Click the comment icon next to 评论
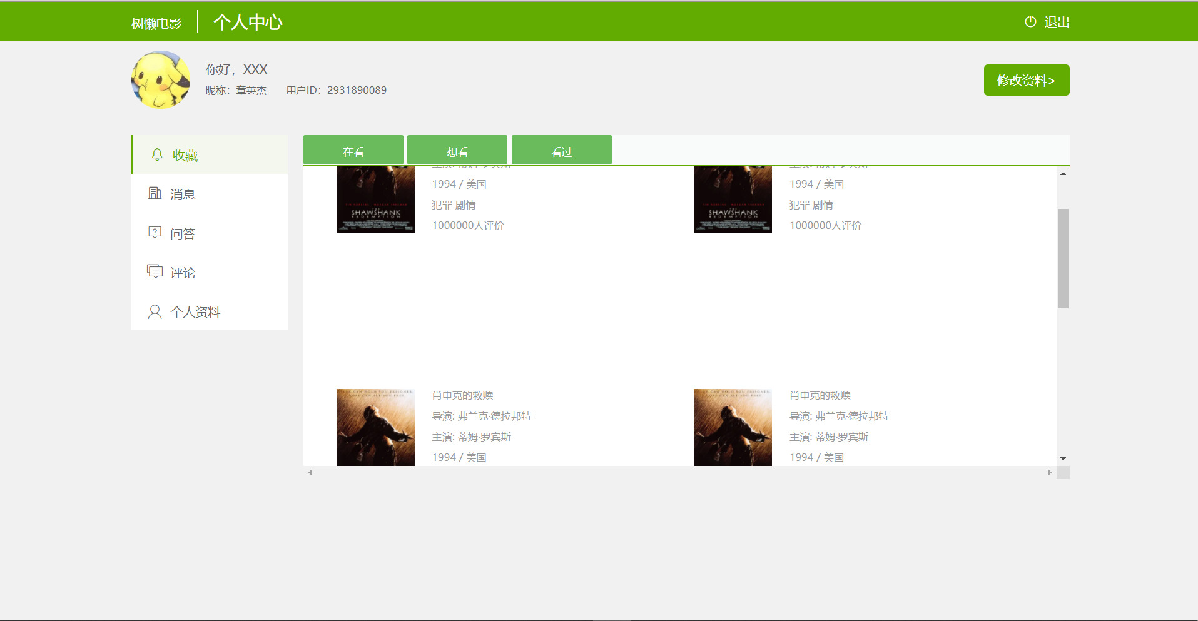The height and width of the screenshot is (621, 1198). [155, 271]
